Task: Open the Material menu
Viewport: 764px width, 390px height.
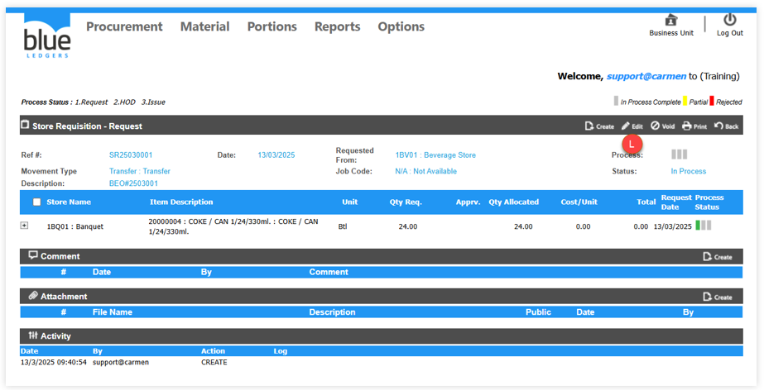Action: (x=204, y=26)
